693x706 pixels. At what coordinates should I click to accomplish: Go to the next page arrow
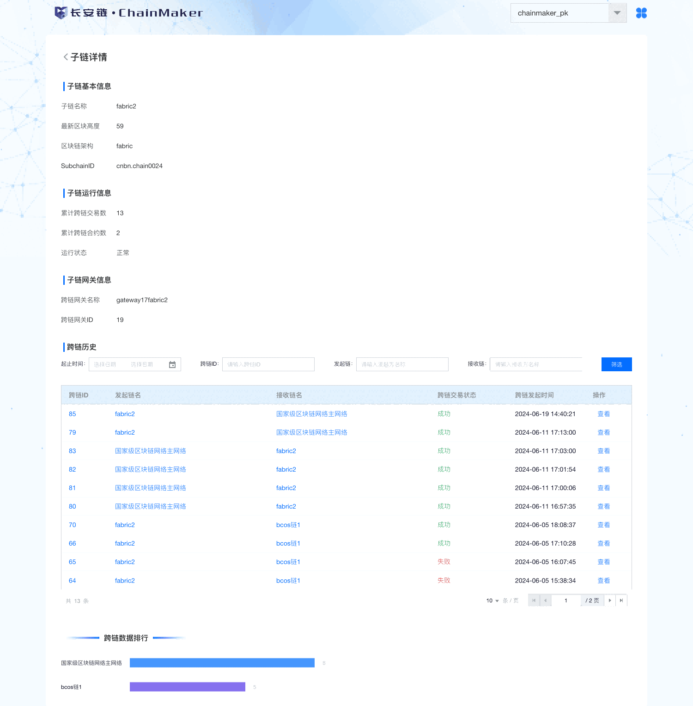coord(610,601)
